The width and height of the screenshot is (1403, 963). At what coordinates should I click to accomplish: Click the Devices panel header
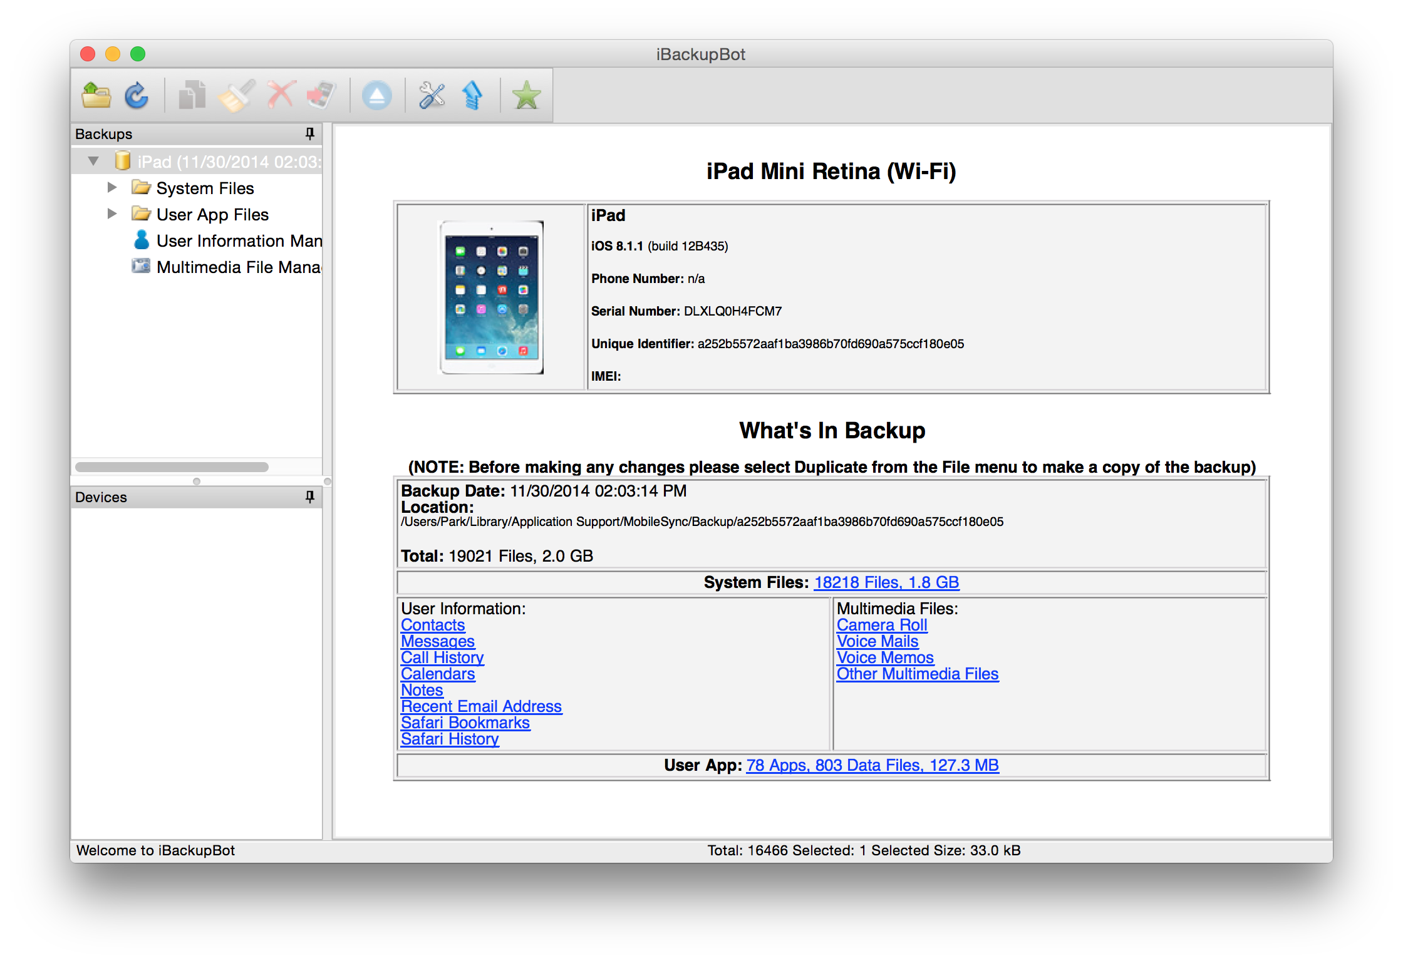pyautogui.click(x=197, y=497)
